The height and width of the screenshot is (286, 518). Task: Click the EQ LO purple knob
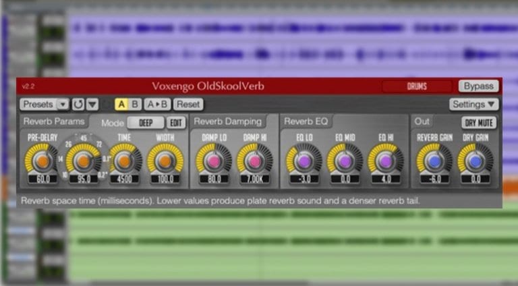[x=304, y=161]
